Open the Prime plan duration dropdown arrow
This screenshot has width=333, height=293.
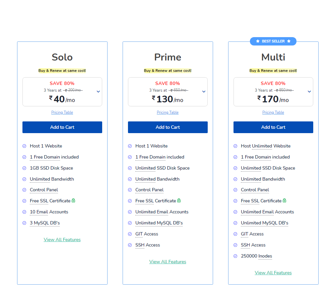coord(204,92)
